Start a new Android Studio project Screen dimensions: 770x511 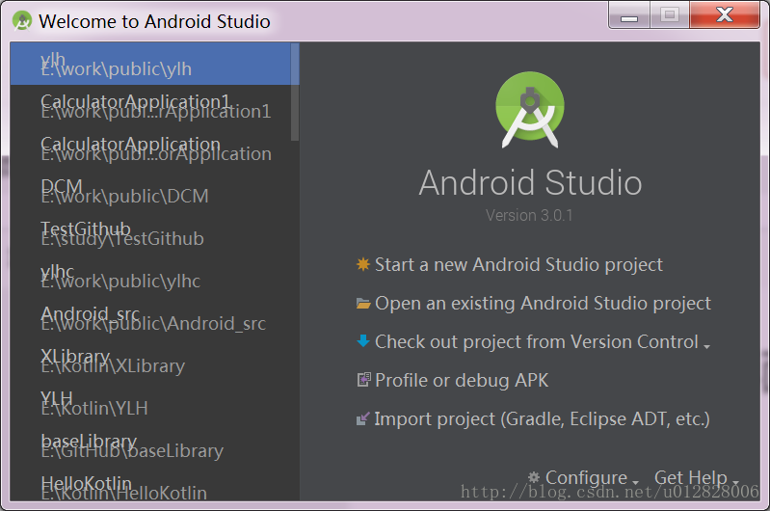point(518,264)
